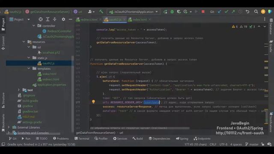Open the Problems tool window
Viewport: 274px width, 154px height.
61,139
